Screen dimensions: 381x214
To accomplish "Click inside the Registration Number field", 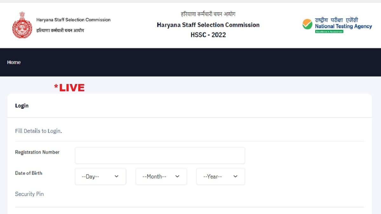I will [159, 155].
